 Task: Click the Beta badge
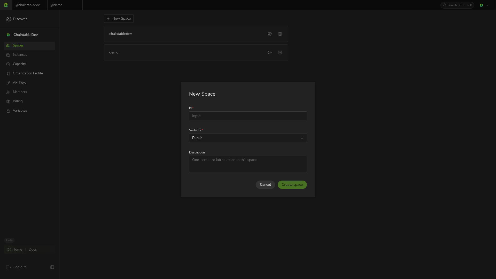click(9, 241)
